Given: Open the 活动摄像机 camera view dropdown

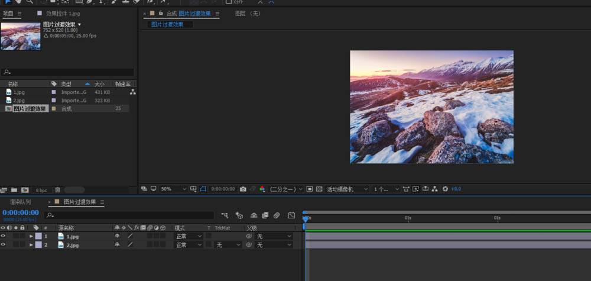Looking at the screenshot, I should 348,189.
